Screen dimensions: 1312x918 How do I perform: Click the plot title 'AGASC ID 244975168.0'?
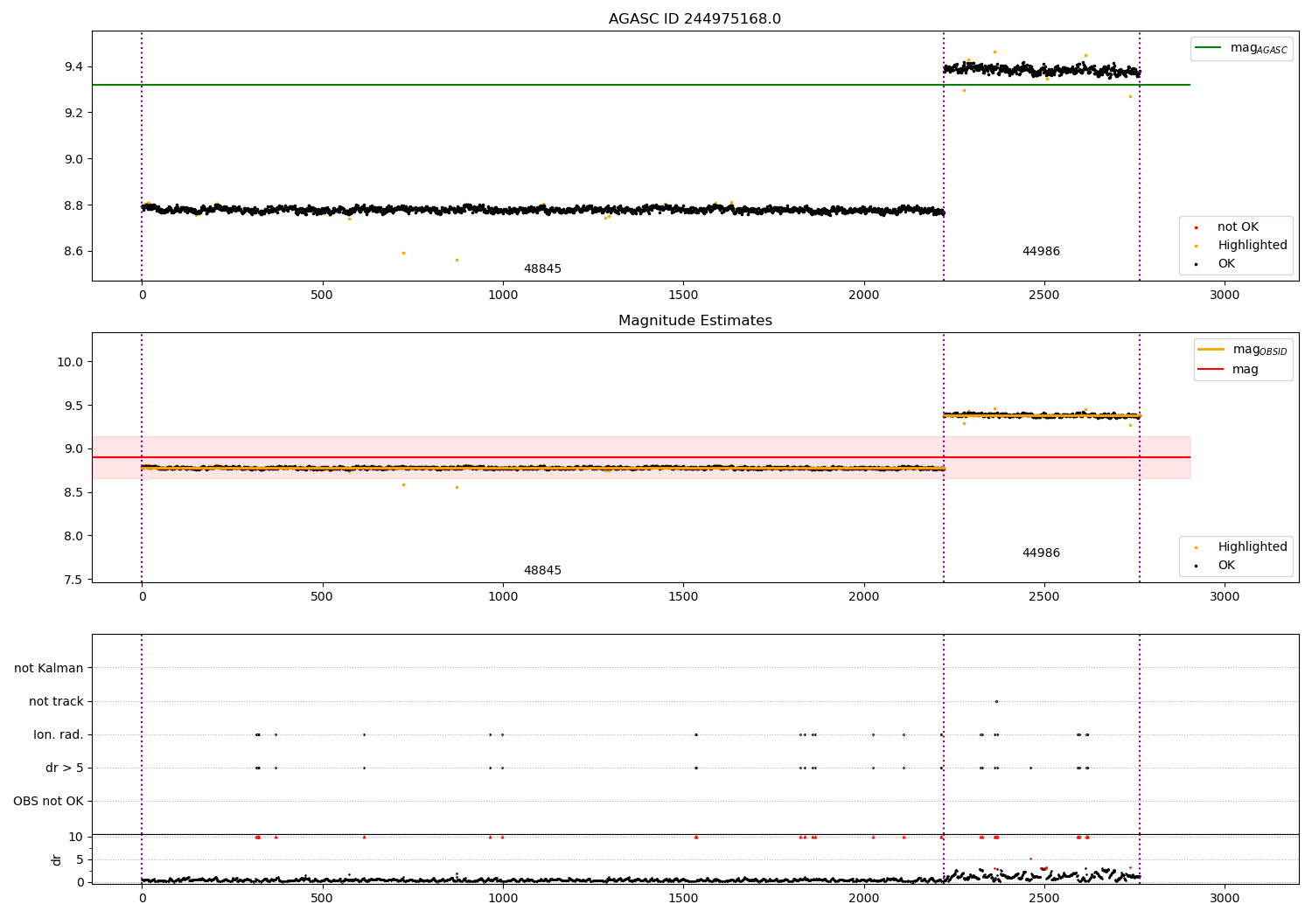(694, 19)
